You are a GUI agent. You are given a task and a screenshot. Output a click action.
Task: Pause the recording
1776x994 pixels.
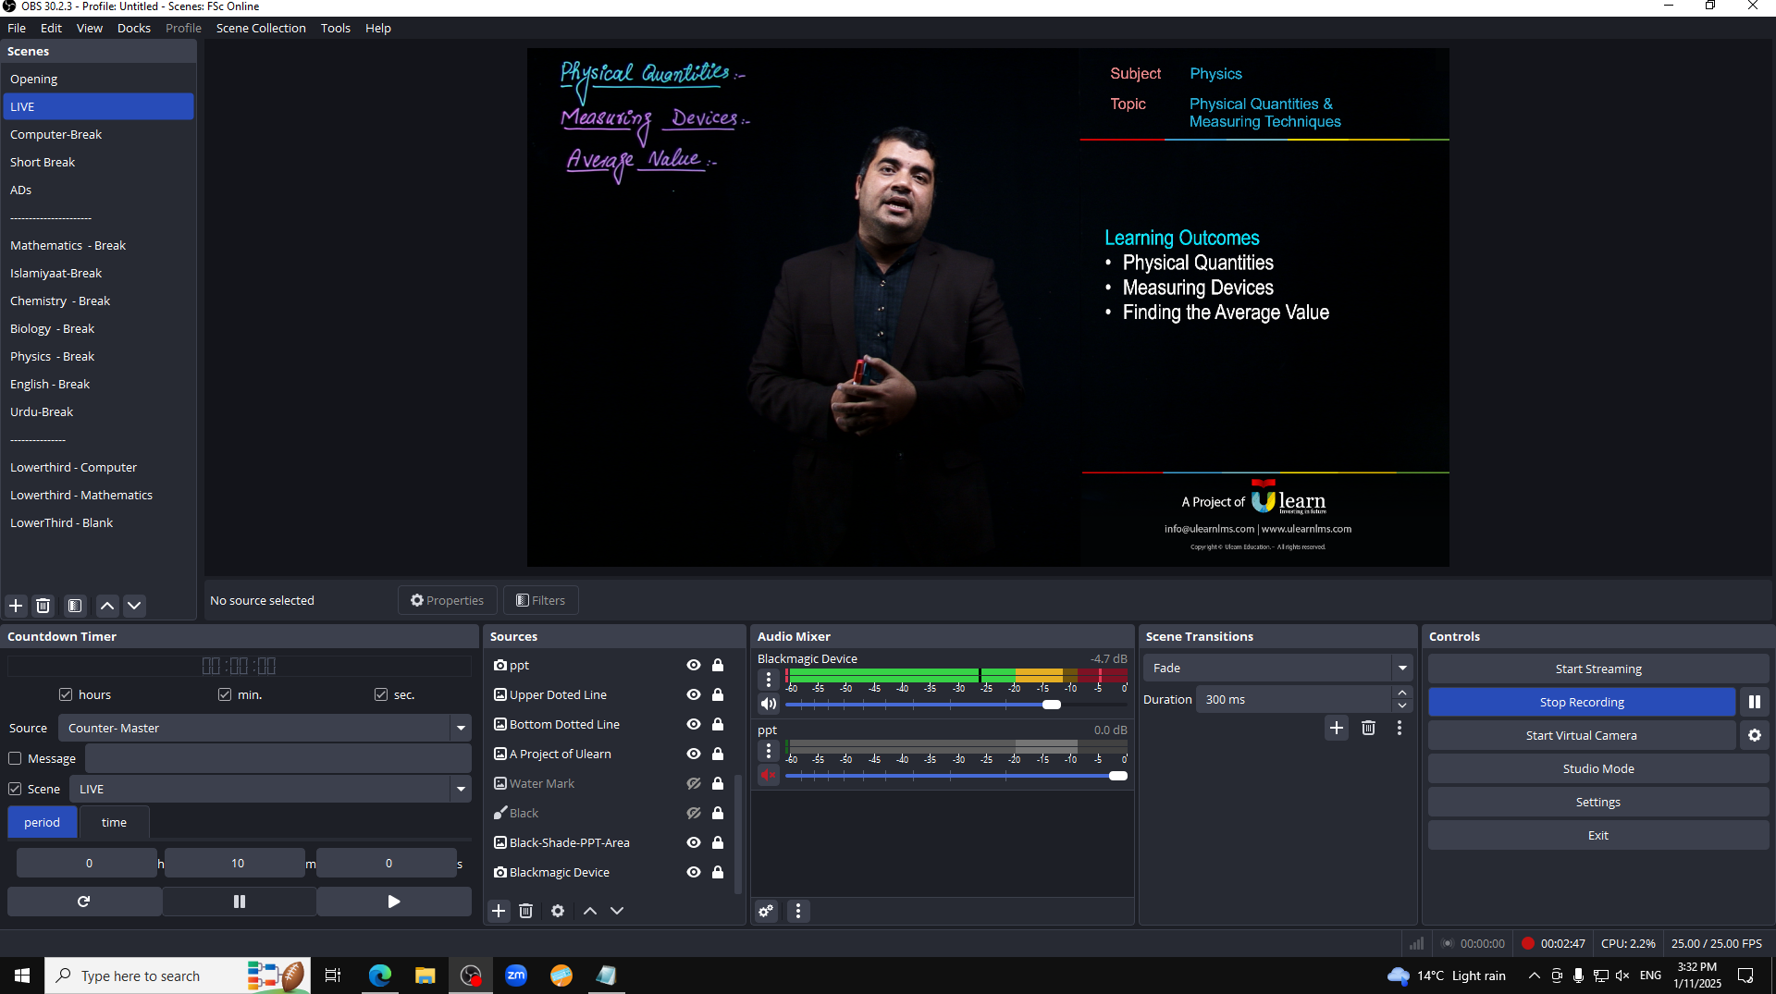pyautogui.click(x=1754, y=702)
